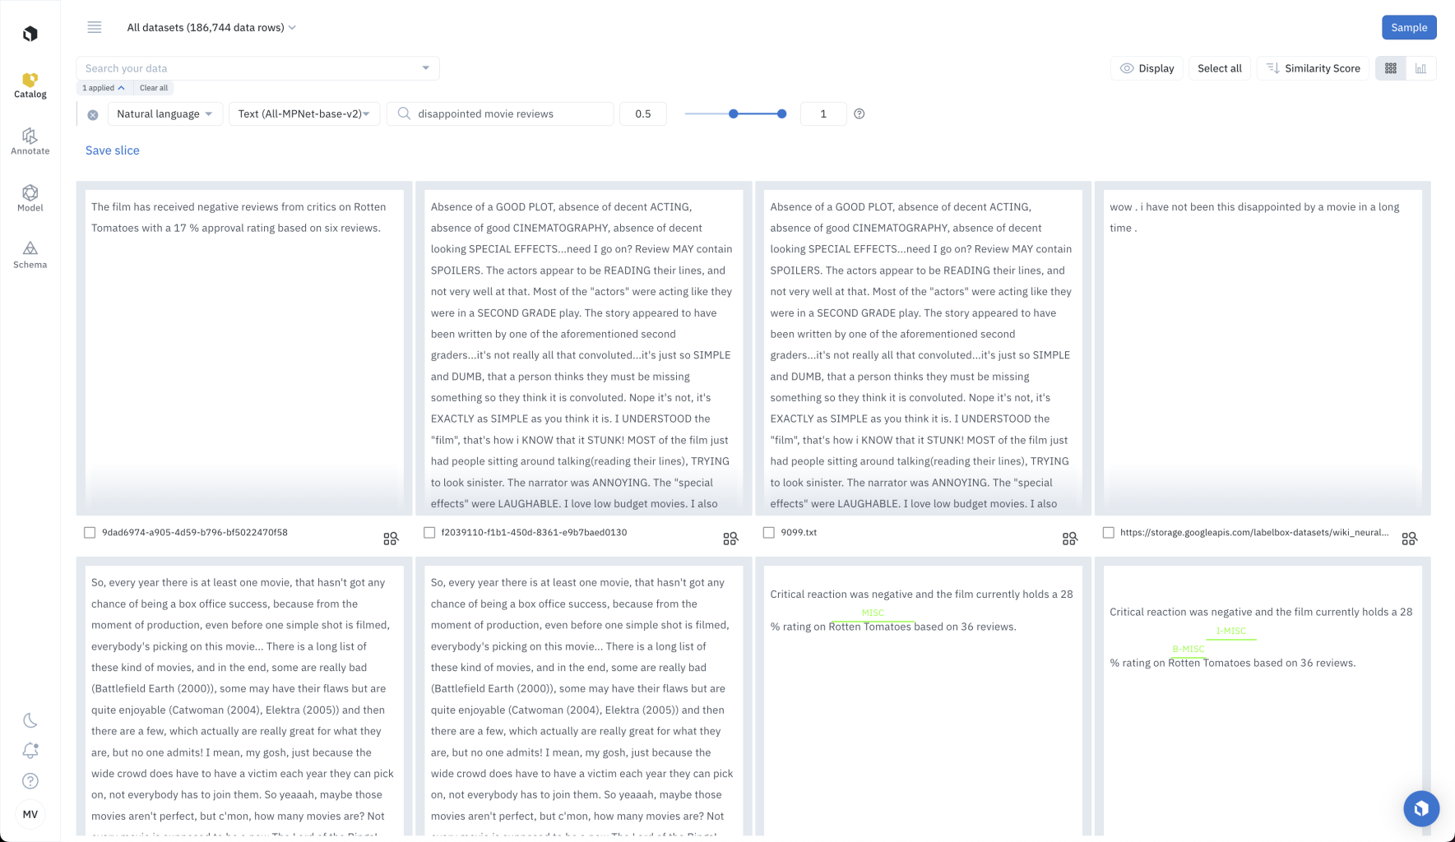Open the Model section
The image size is (1455, 842).
click(x=30, y=198)
